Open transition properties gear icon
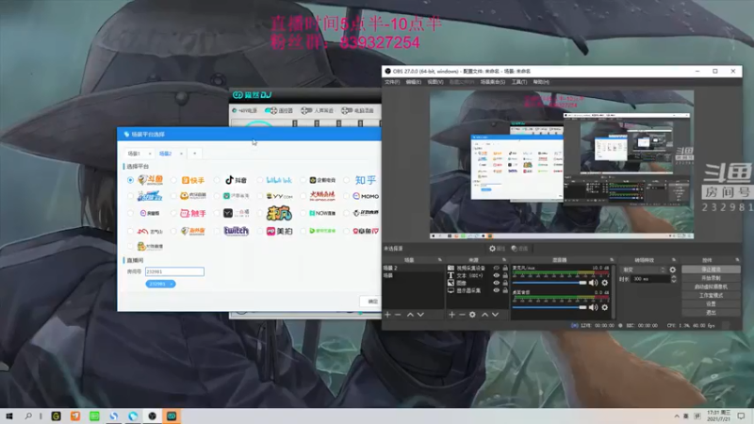Screen dimensions: 754x424 click(x=672, y=269)
